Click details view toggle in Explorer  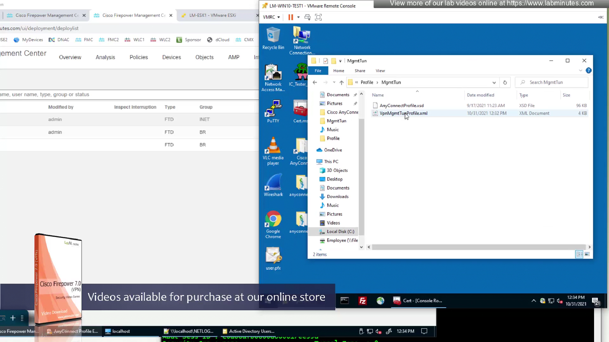click(579, 254)
